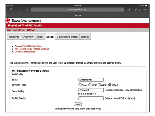
Task: Tap the Safari back arrow
Action: [x=11, y=10]
